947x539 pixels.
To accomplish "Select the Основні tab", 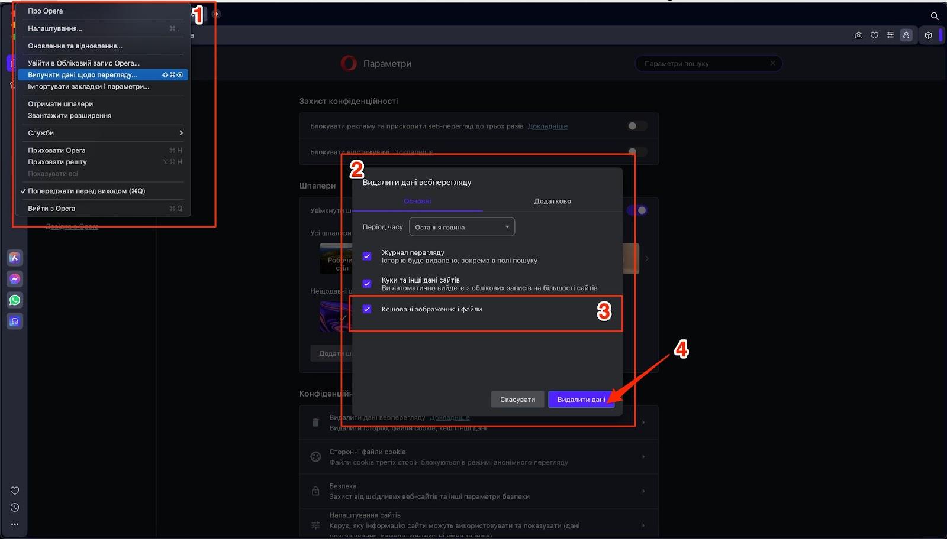I will pos(417,202).
